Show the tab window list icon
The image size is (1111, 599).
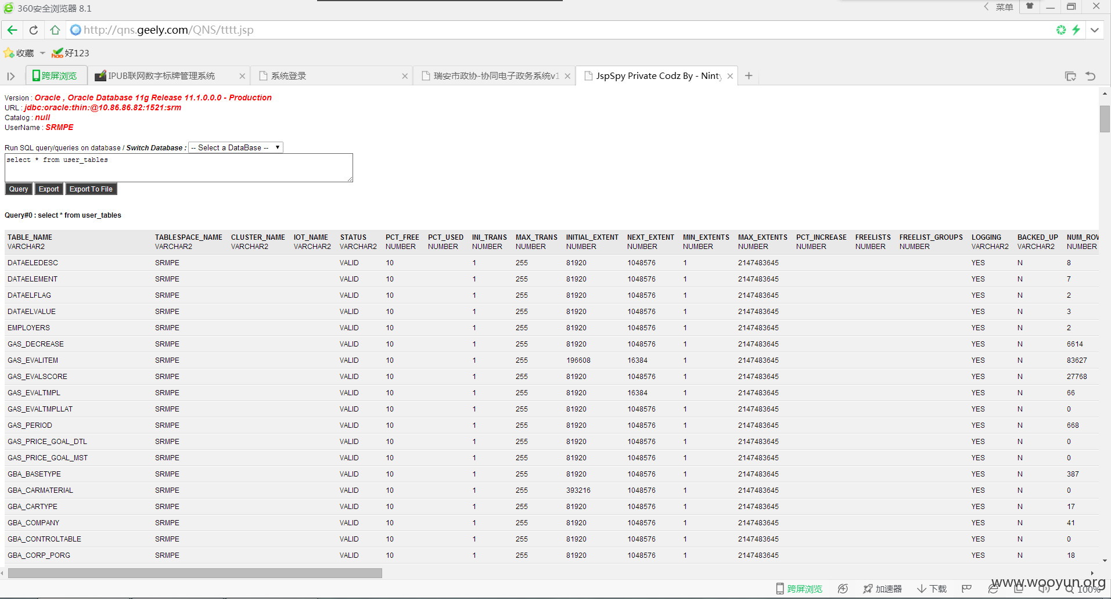tap(1070, 76)
